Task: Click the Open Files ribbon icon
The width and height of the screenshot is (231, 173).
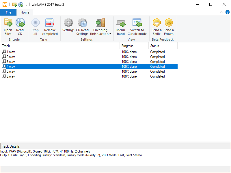Action: click(8, 22)
